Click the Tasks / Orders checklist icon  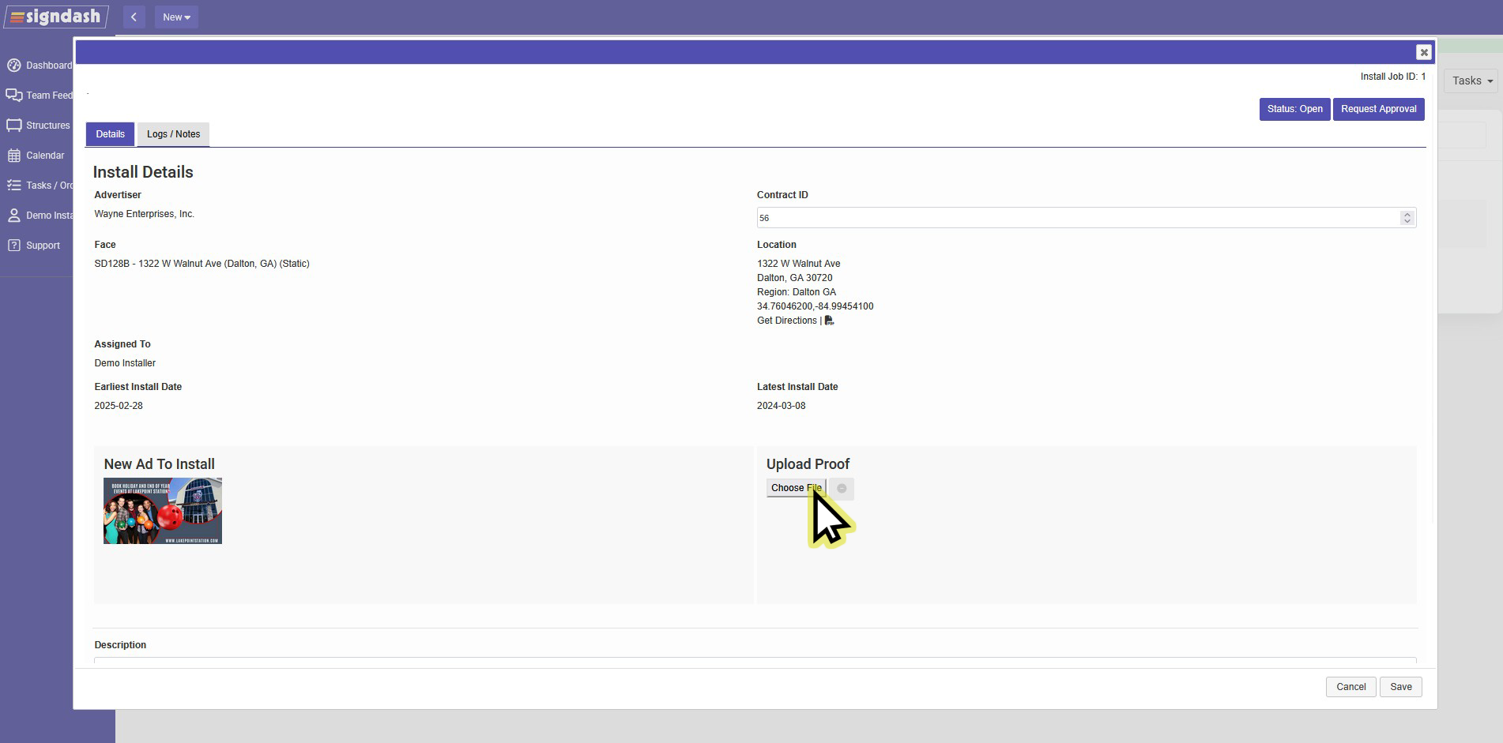14,186
